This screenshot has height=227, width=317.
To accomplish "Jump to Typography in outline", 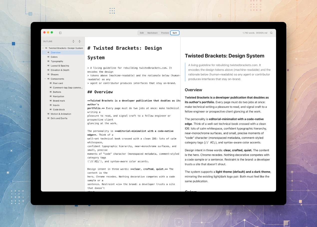I will pyautogui.click(x=57, y=61).
